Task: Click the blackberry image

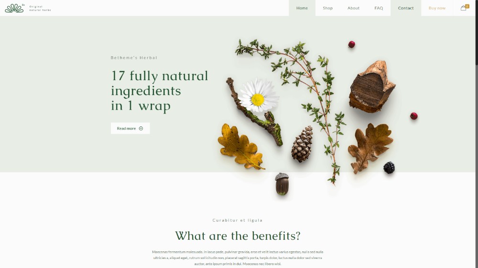Action: tap(389, 167)
